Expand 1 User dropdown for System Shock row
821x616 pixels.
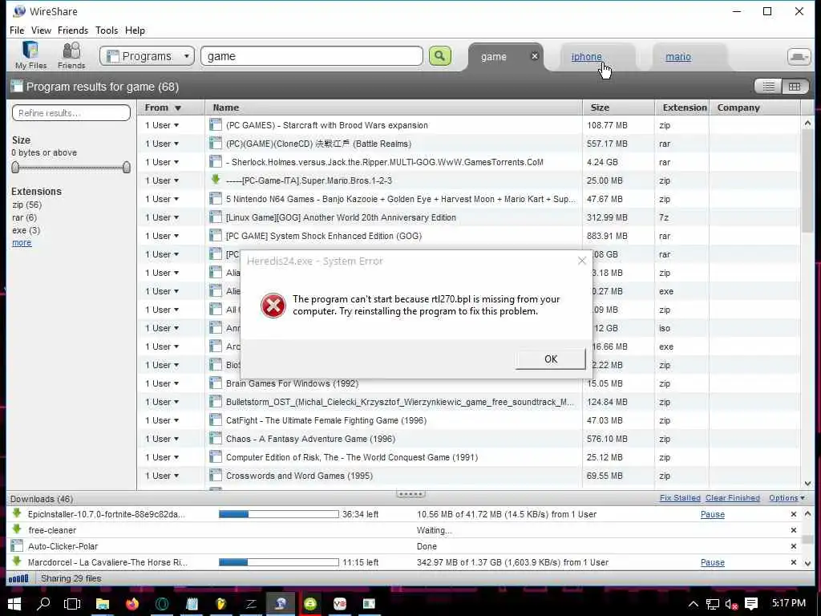(x=162, y=236)
